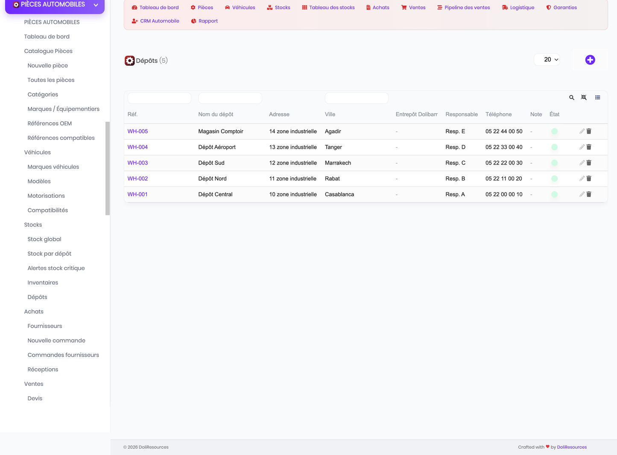The width and height of the screenshot is (617, 455).
Task: Open the WH-002 depot link
Action: [137, 179]
